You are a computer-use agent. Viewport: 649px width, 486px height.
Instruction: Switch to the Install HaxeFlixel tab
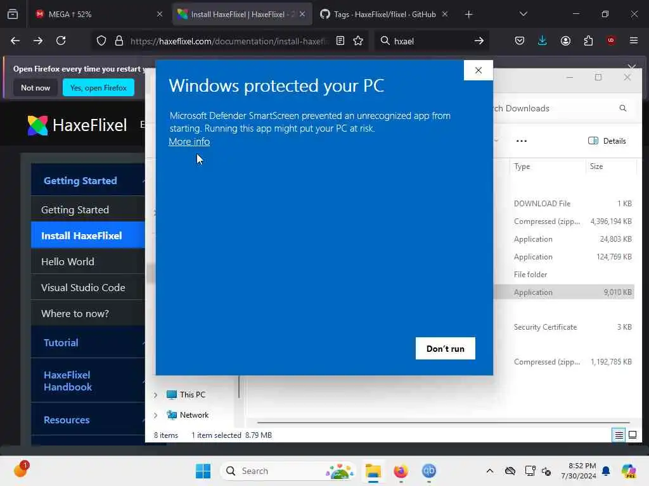pyautogui.click(x=241, y=14)
